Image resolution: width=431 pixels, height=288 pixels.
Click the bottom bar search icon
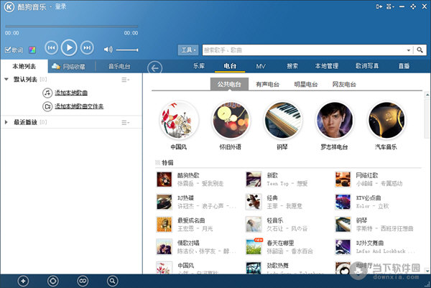(x=112, y=281)
